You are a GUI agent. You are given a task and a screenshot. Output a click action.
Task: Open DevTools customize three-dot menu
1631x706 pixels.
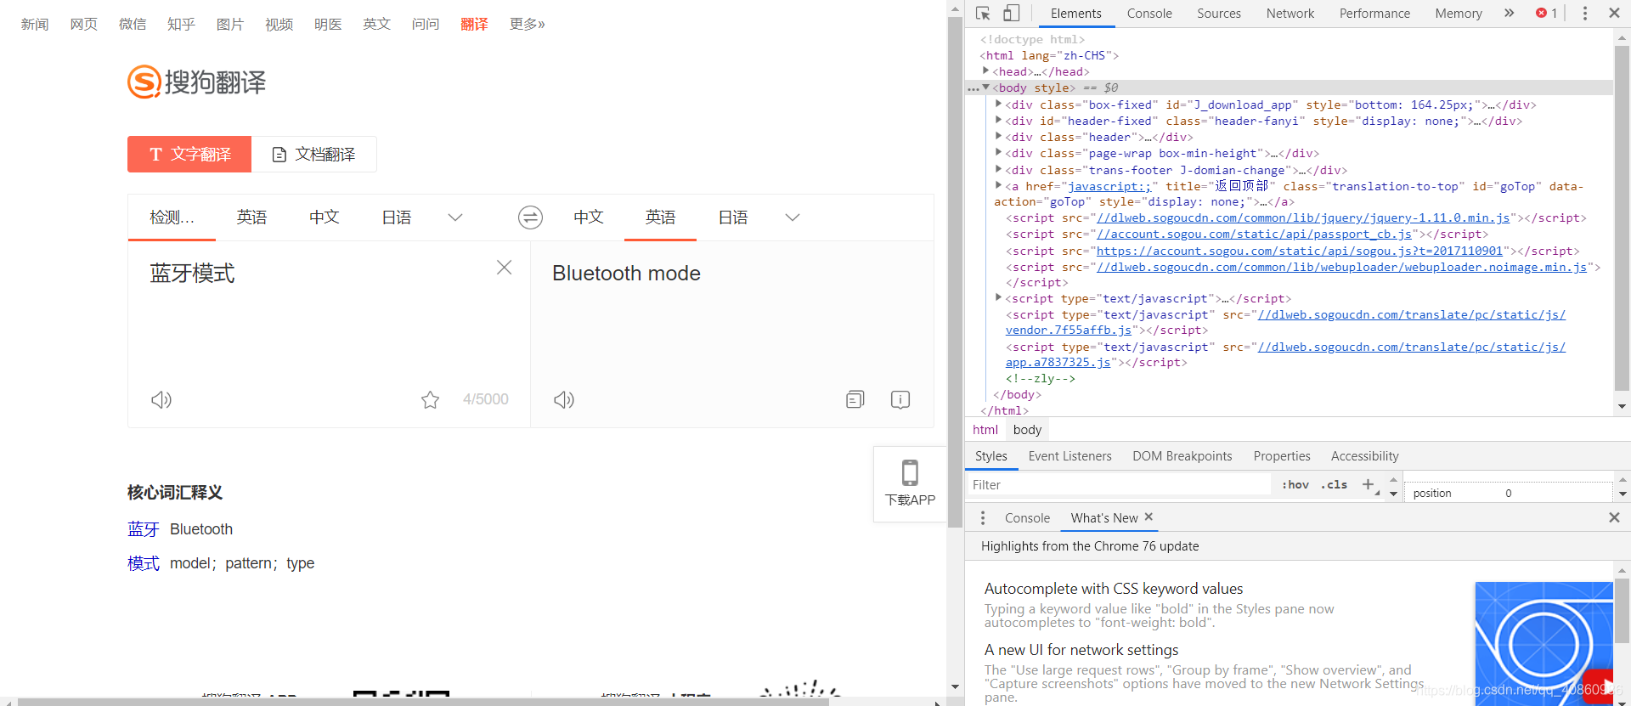1584,13
